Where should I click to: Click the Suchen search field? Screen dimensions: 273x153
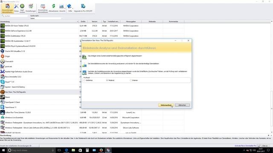coord(15,16)
